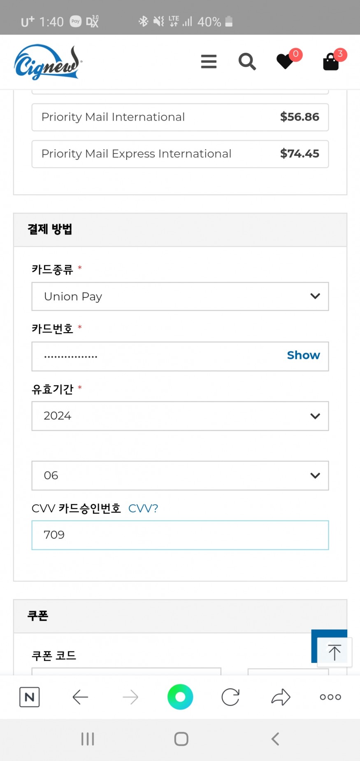Click the Cignew logo
360x761 pixels.
[x=48, y=62]
